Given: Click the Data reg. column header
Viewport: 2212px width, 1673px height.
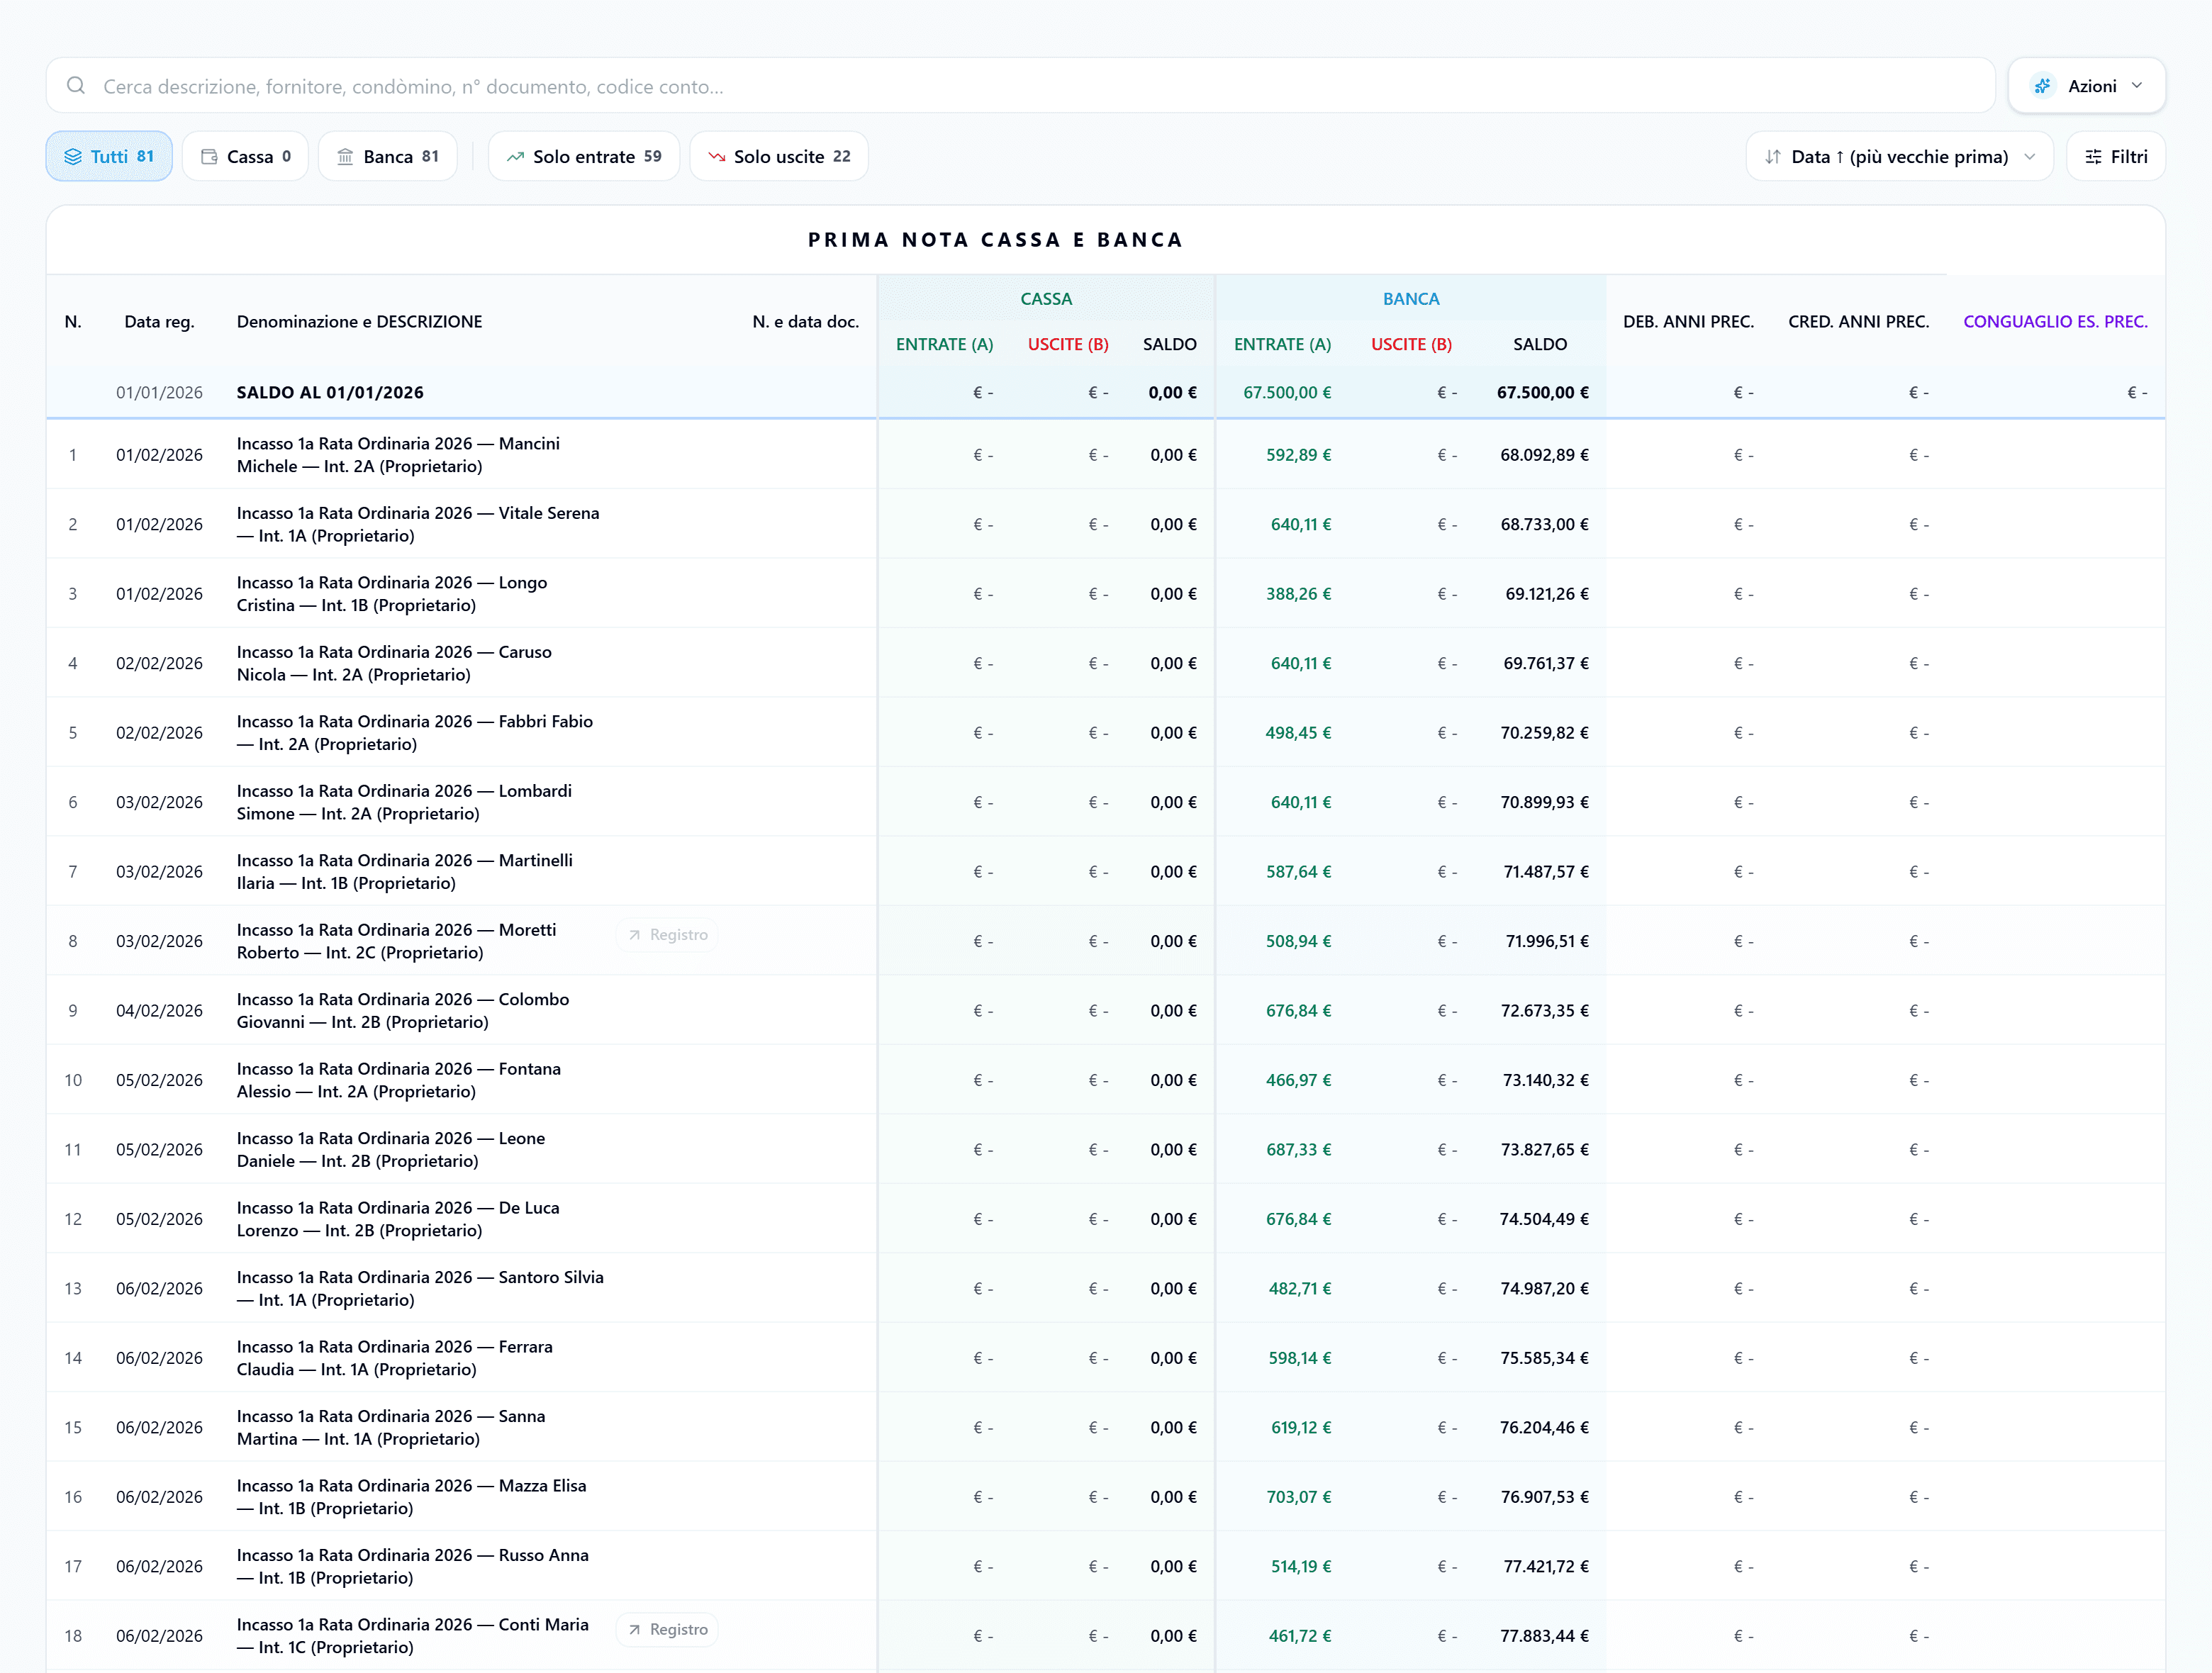Looking at the screenshot, I should [159, 321].
